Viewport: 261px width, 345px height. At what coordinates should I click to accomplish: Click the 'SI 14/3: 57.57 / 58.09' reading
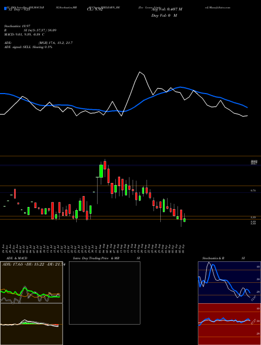click(40, 30)
